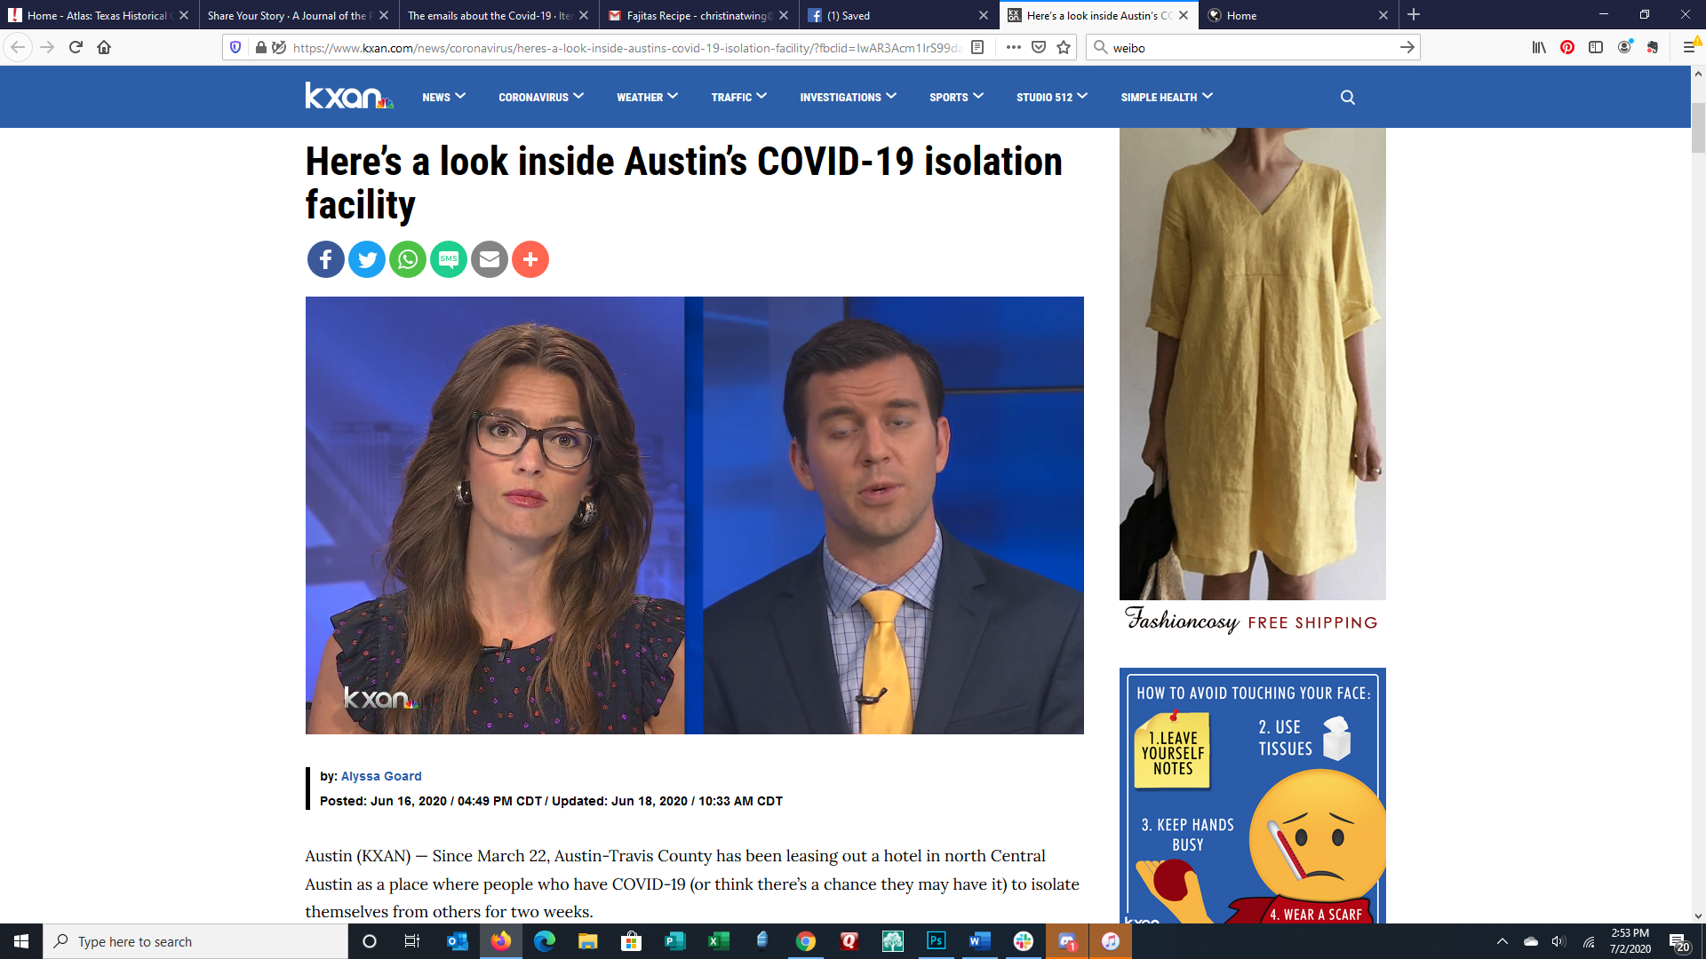Open author Alyssa Goard link
The image size is (1706, 959).
coord(381,776)
